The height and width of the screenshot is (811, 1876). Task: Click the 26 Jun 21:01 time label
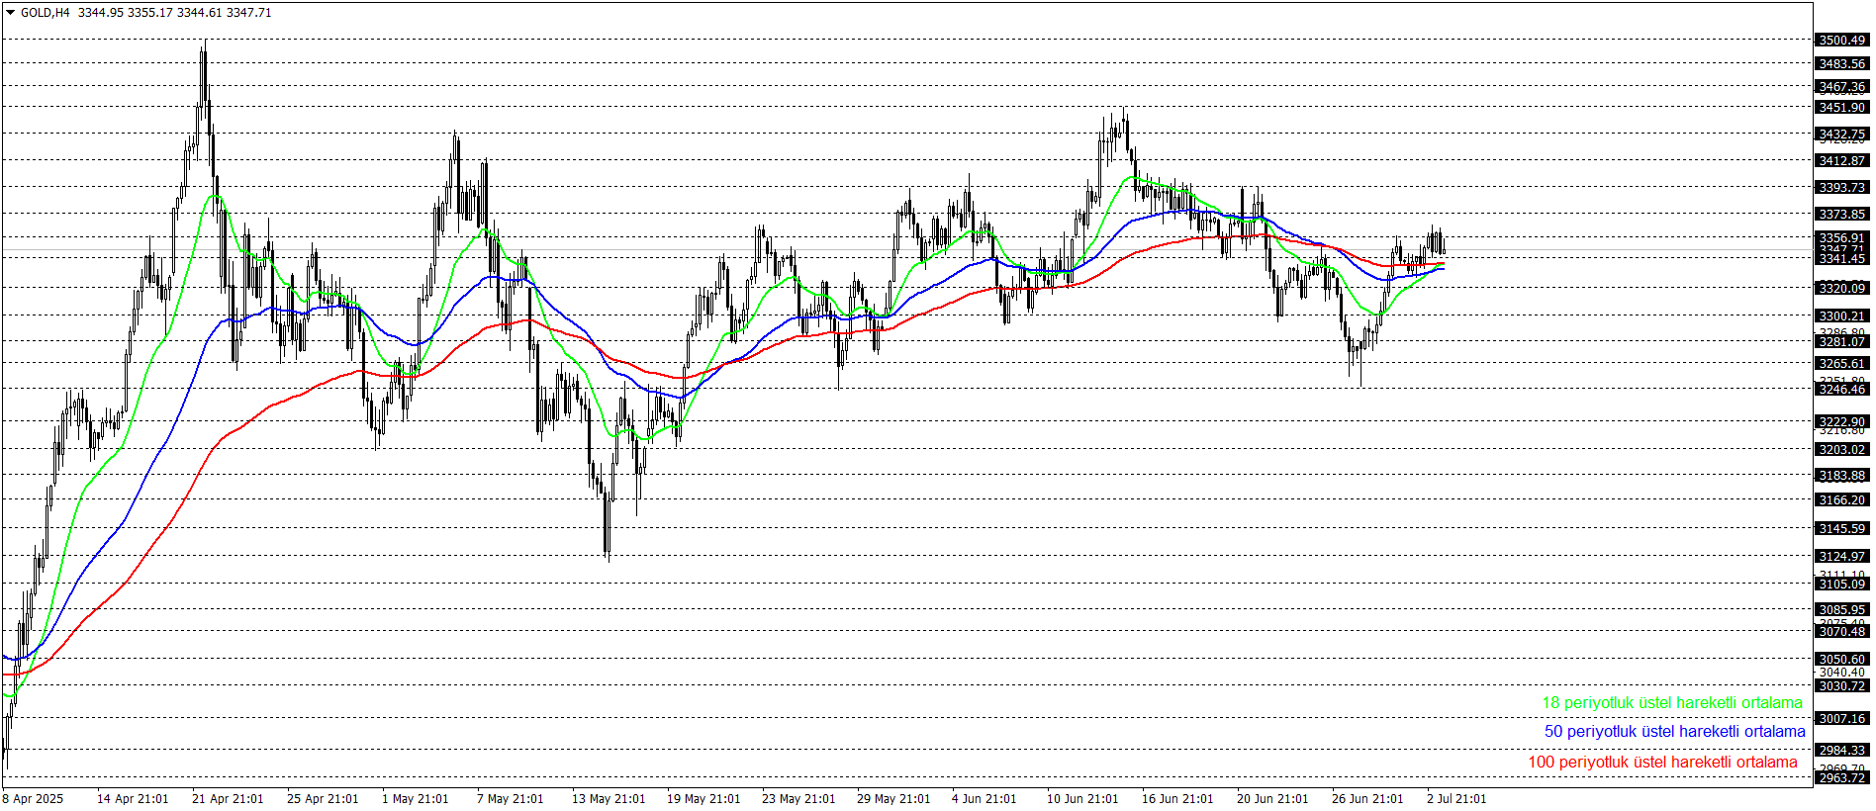pyautogui.click(x=1367, y=799)
